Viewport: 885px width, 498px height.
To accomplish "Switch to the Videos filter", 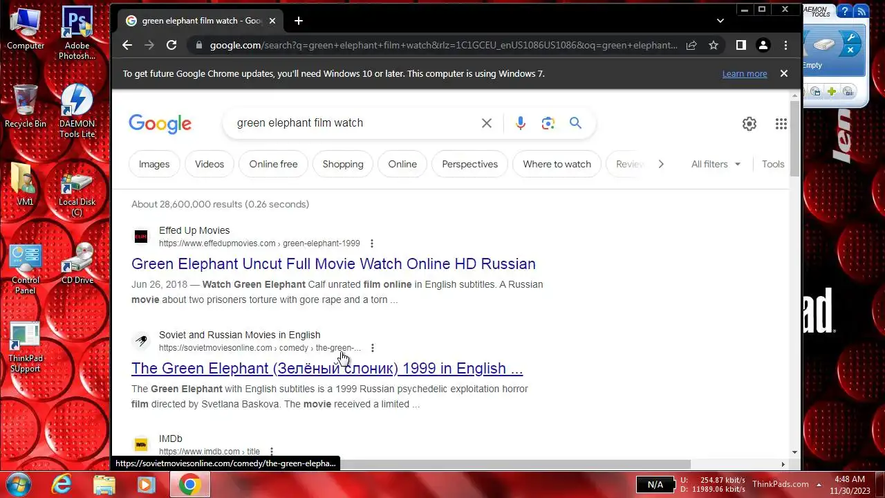I will pos(209,164).
